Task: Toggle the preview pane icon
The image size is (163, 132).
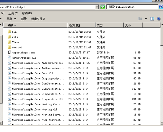Action: [x=152, y=19]
